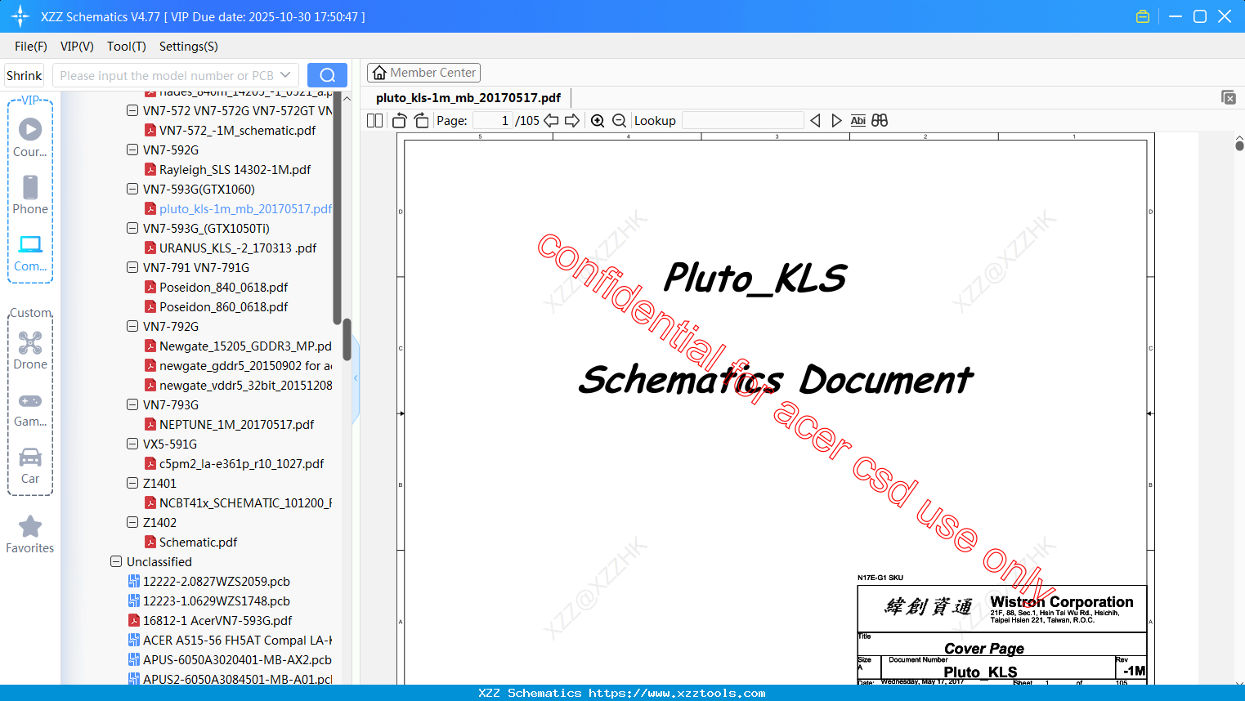Find next lookup result triangle
1245x701 pixels.
click(836, 120)
